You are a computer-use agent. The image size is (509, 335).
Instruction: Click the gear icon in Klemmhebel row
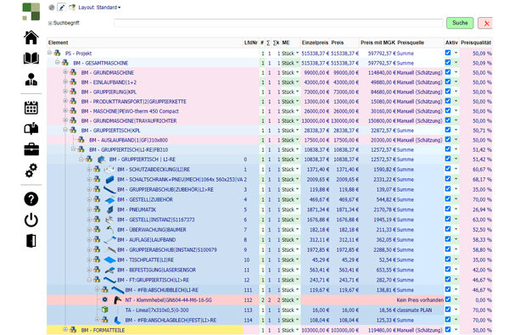(104, 299)
